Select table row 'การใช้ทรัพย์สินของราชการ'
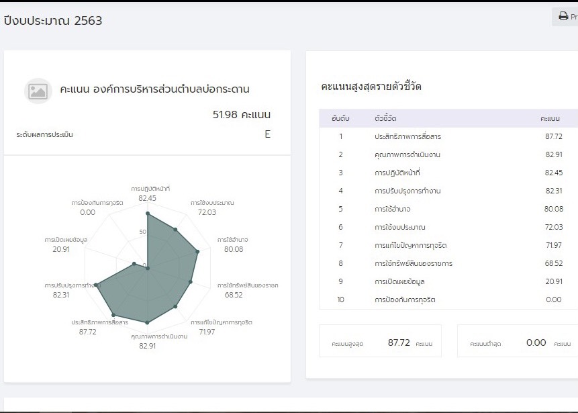 click(x=448, y=263)
